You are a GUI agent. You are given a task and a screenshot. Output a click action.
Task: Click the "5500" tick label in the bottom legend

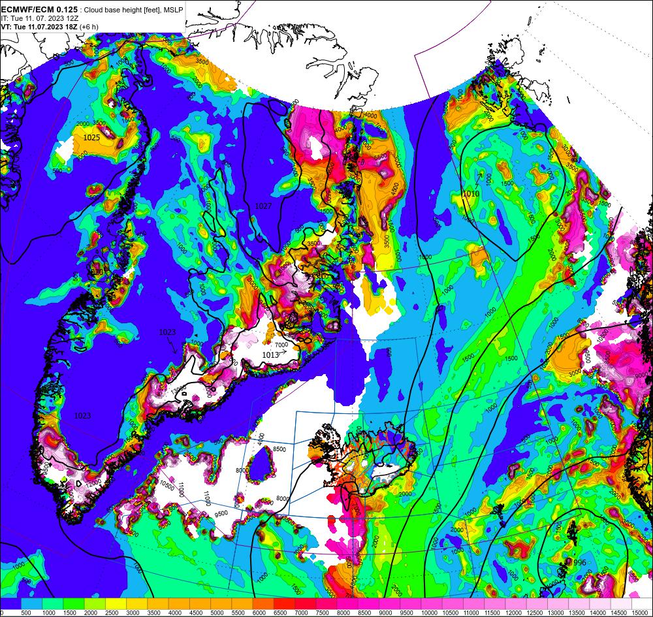[238, 613]
